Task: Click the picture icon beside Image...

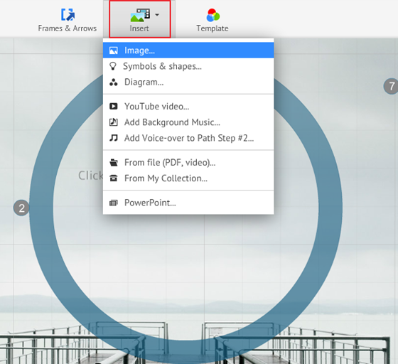Action: 114,50
